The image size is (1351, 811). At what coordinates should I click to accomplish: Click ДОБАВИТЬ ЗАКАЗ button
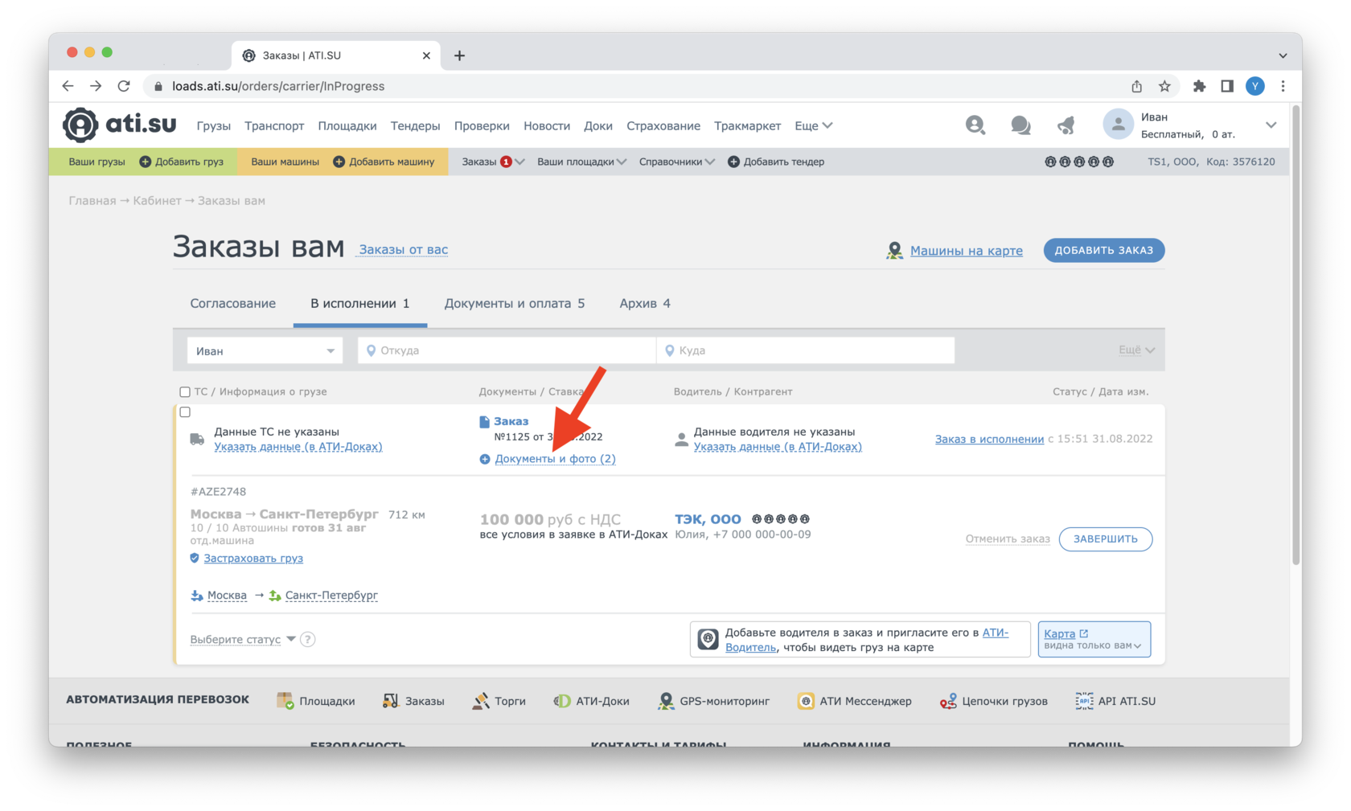pos(1104,250)
